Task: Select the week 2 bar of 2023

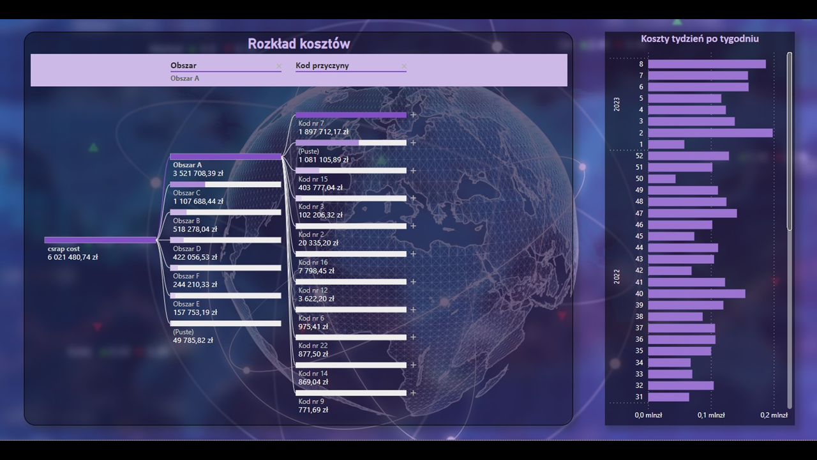Action: (x=710, y=133)
